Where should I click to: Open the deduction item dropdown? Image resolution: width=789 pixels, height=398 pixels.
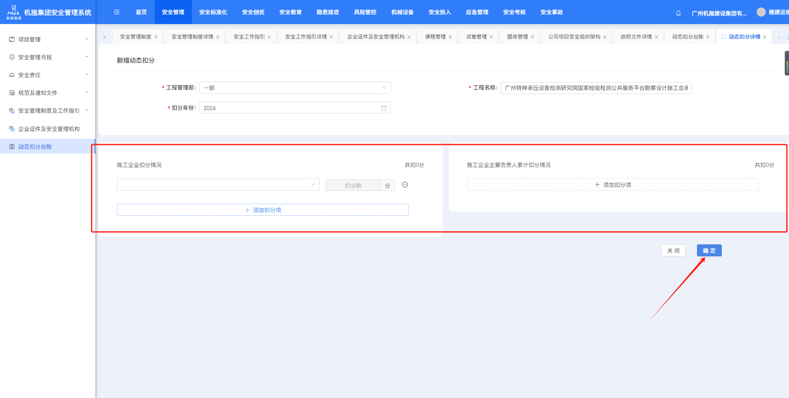pos(218,185)
